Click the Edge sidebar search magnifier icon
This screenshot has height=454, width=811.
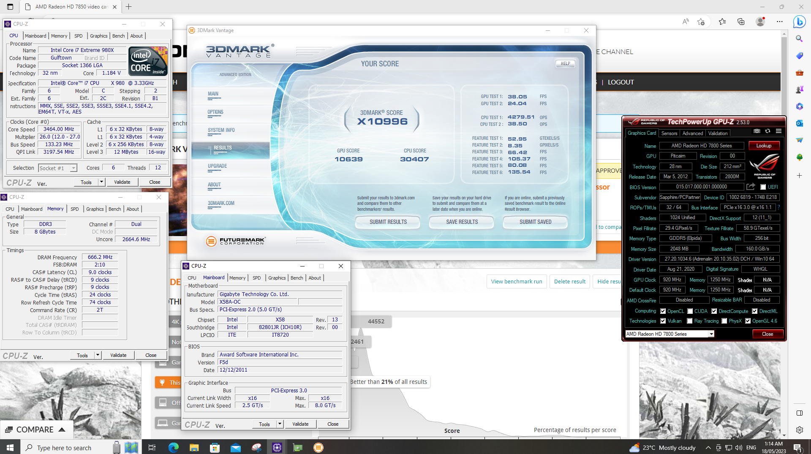pos(799,38)
